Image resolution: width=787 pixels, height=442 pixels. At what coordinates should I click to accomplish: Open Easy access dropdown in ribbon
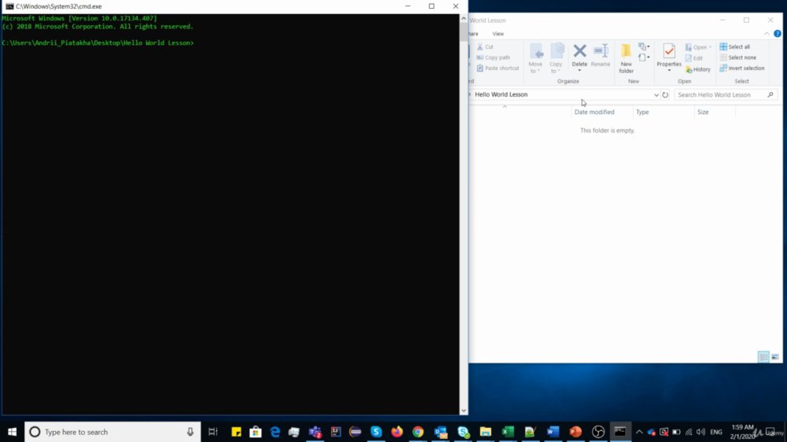644,57
